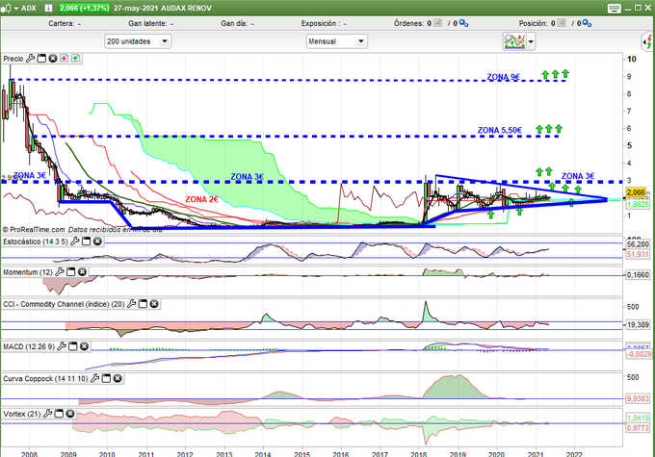Remove the Momentum indicator panel

click(82, 272)
